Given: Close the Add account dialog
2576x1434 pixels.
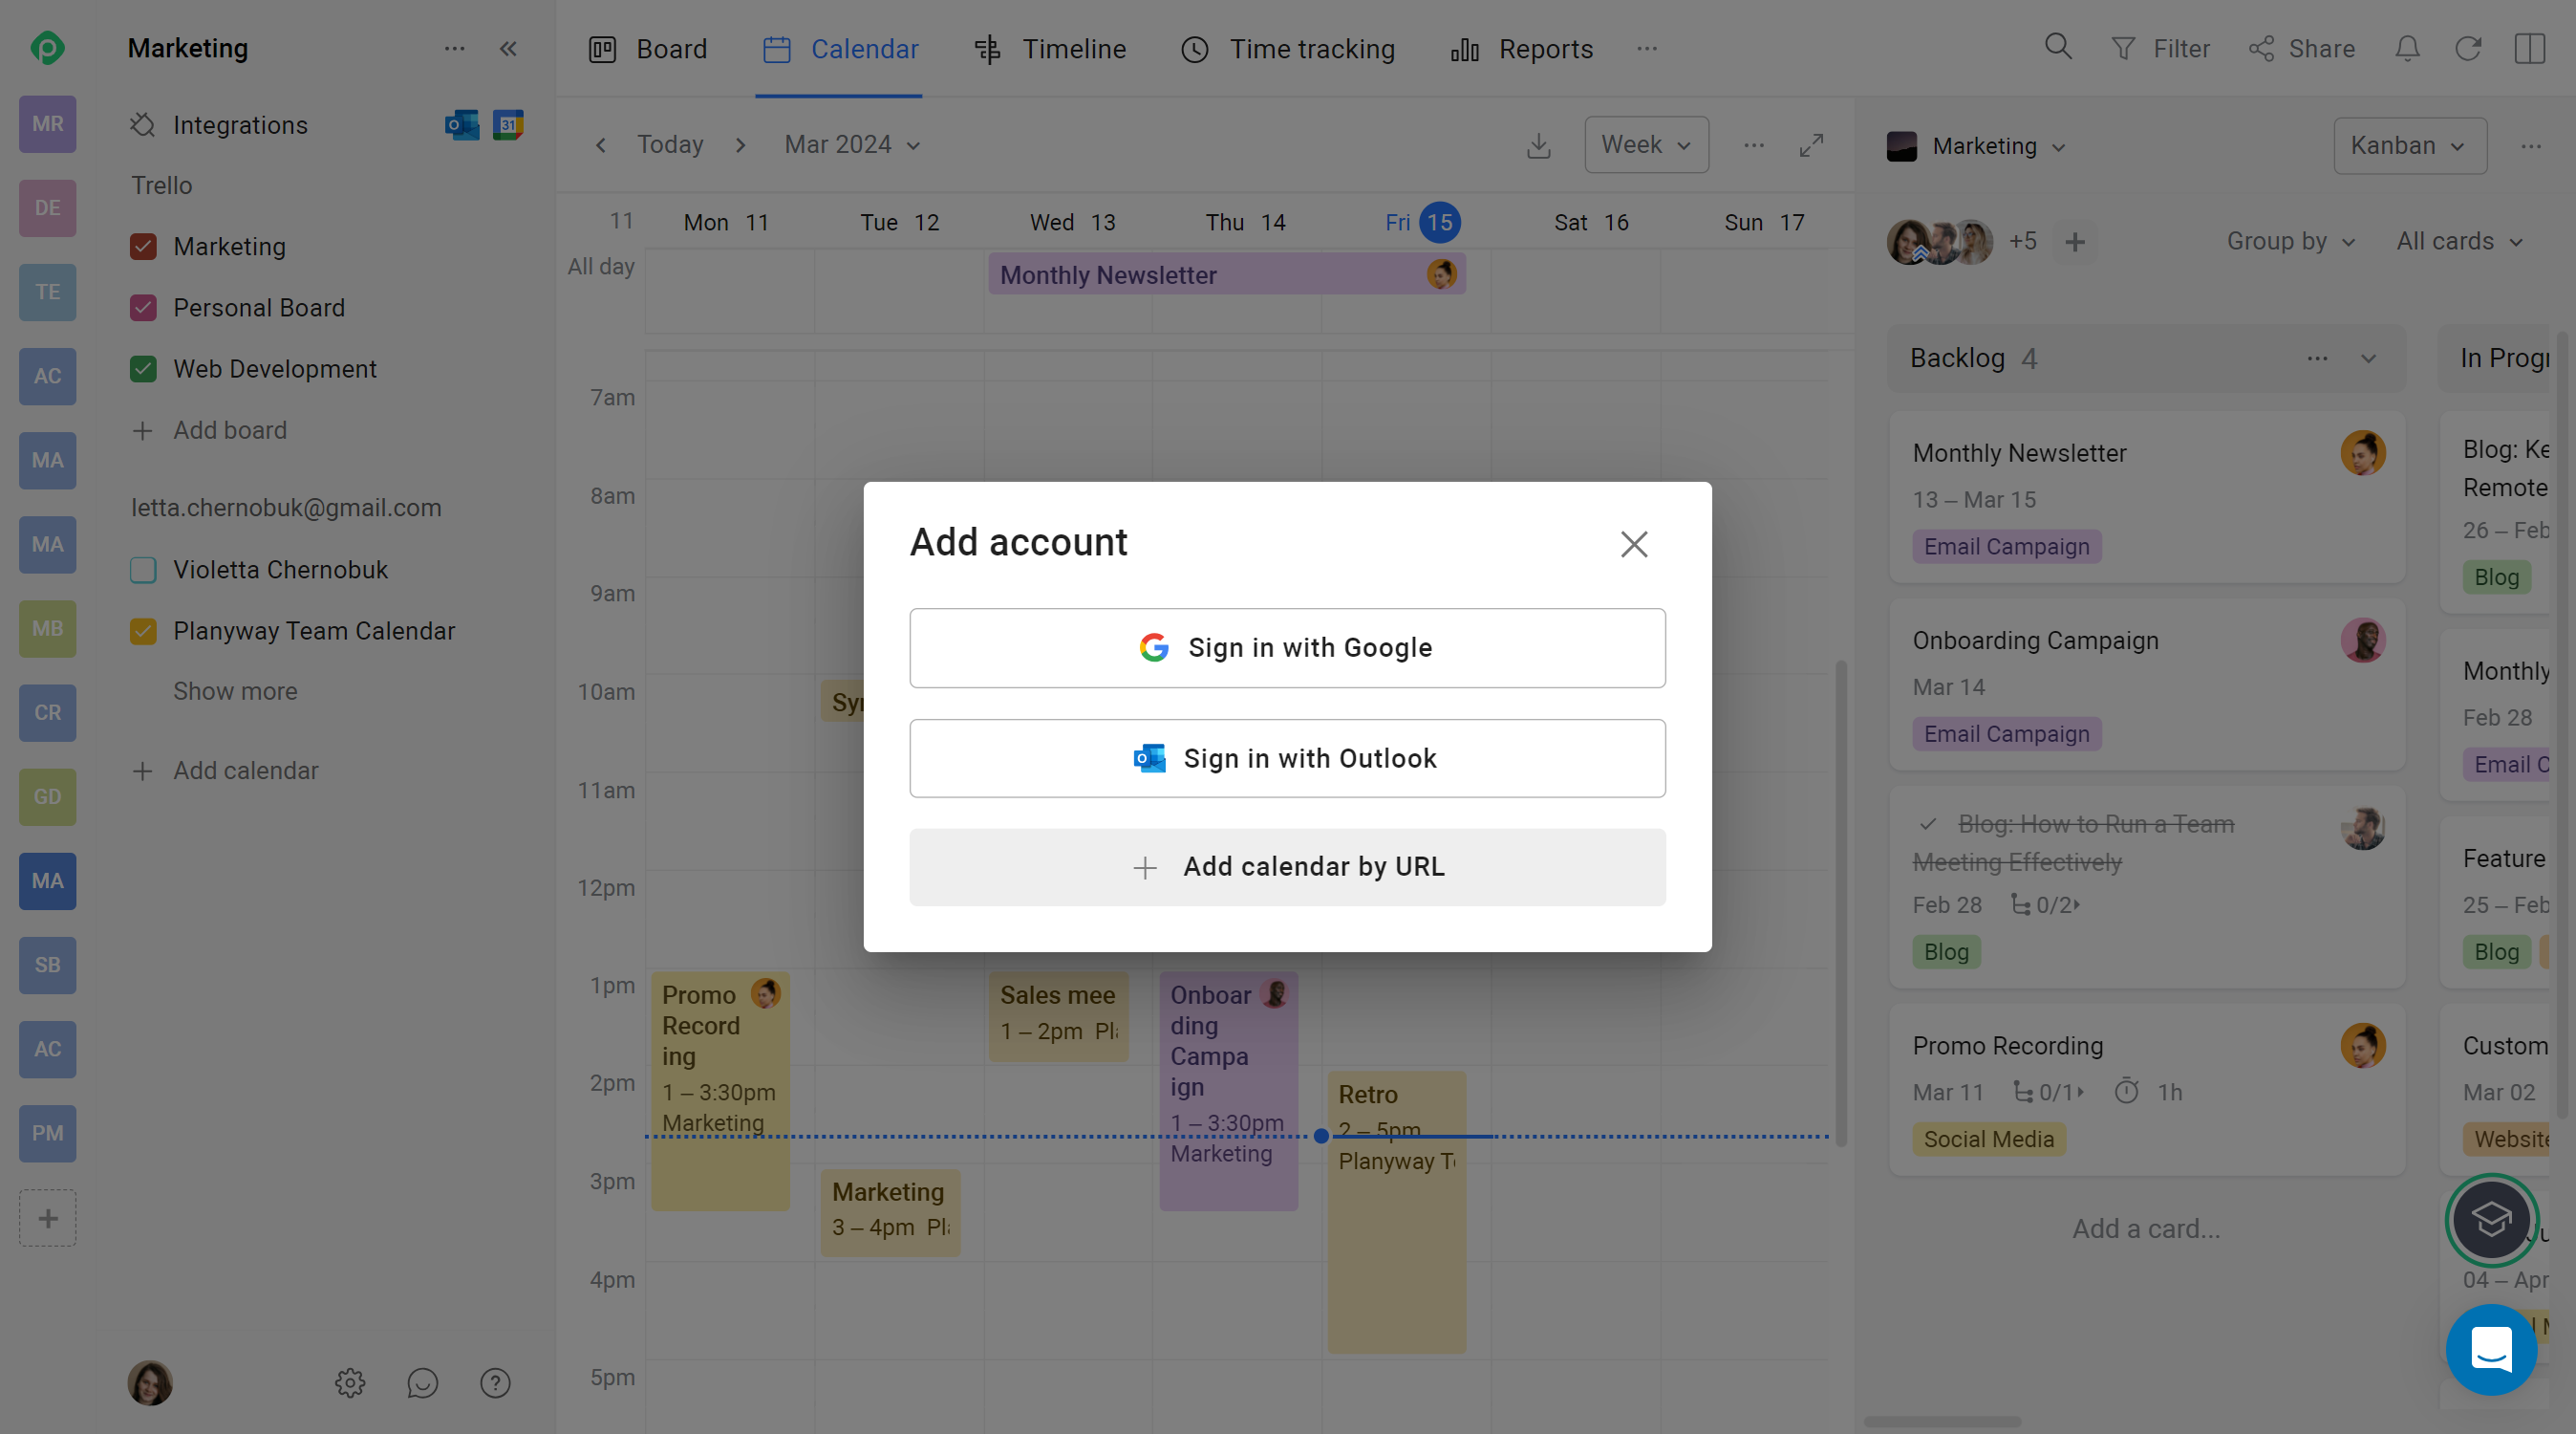Looking at the screenshot, I should coord(1633,543).
